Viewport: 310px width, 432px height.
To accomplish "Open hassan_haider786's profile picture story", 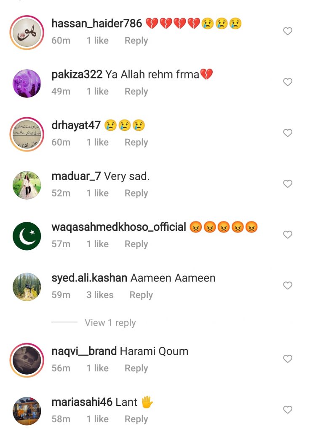I will 27,32.
